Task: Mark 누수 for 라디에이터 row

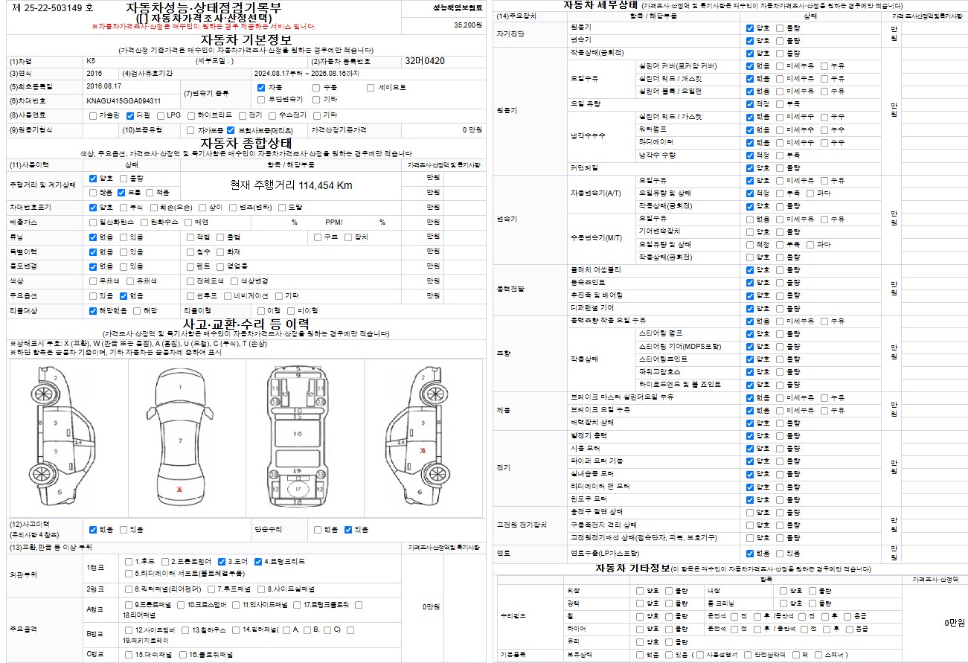Action: 824,143
